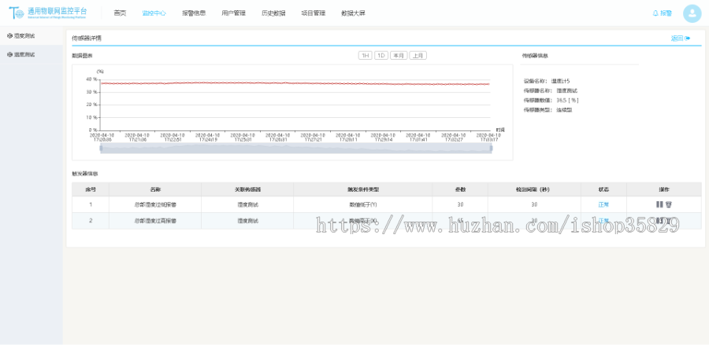The width and height of the screenshot is (709, 345).
Task: Click the red humidity data line in the chart
Action: pos(295,83)
